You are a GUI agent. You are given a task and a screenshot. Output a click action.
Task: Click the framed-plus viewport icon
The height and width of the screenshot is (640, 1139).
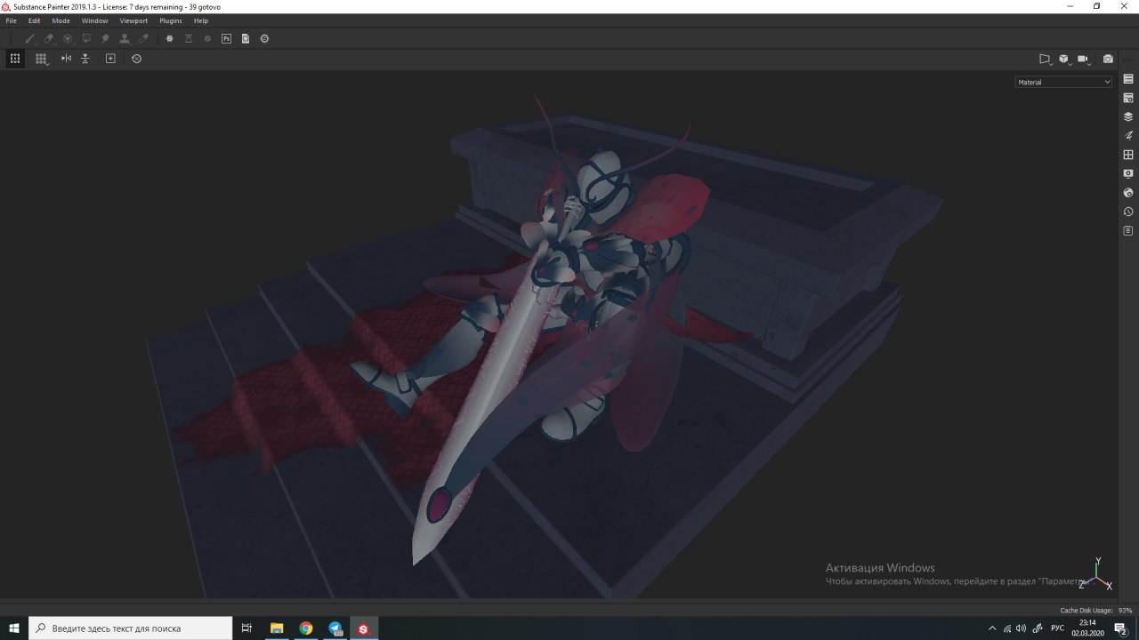tap(110, 59)
